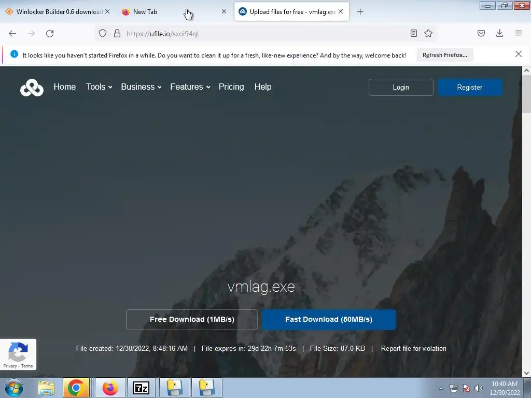Report file for violation link
The height and width of the screenshot is (398, 531).
[413, 349]
